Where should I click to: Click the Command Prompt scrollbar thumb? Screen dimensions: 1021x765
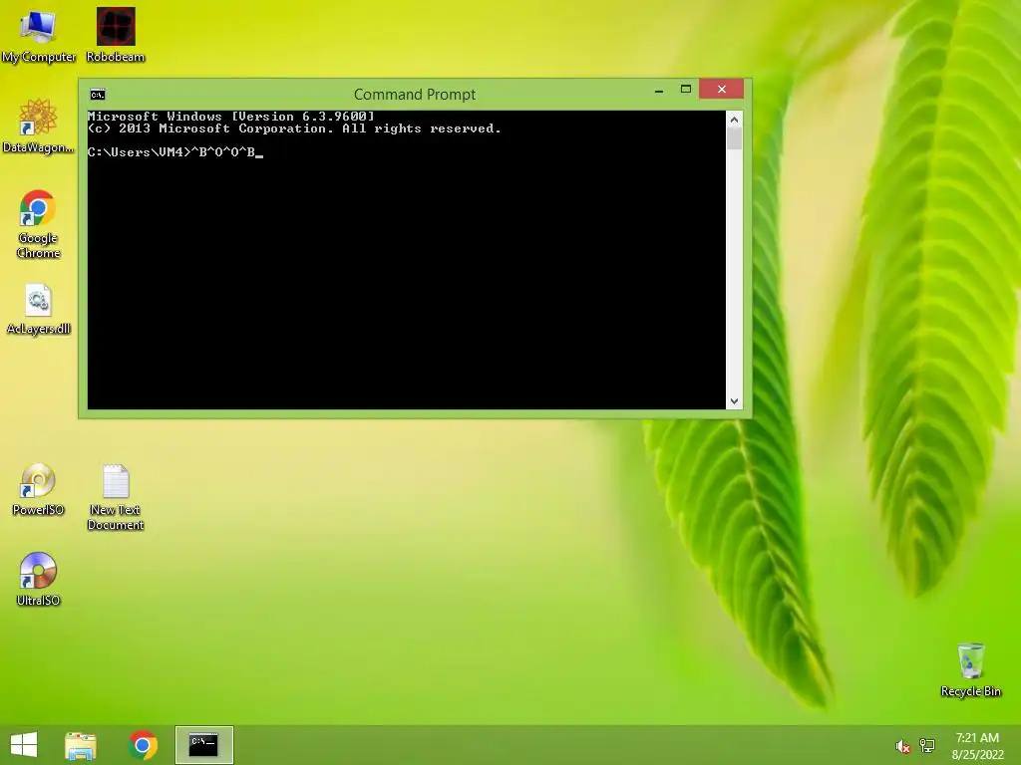coord(735,138)
